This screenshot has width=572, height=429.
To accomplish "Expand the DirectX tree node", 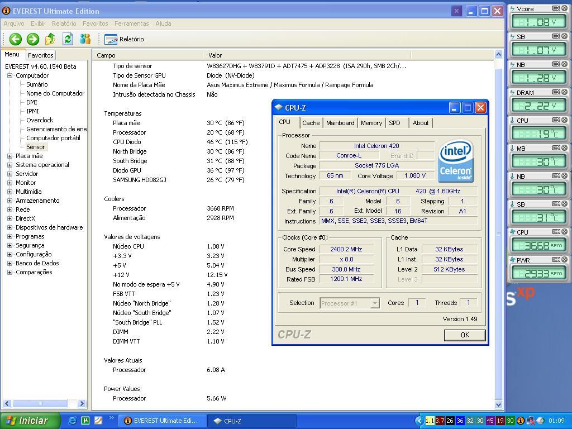I will [x=10, y=218].
